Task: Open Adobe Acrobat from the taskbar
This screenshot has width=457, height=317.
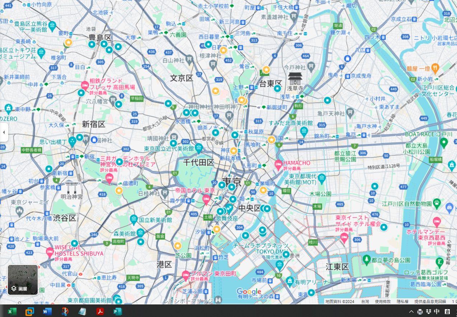Action: coord(100,311)
